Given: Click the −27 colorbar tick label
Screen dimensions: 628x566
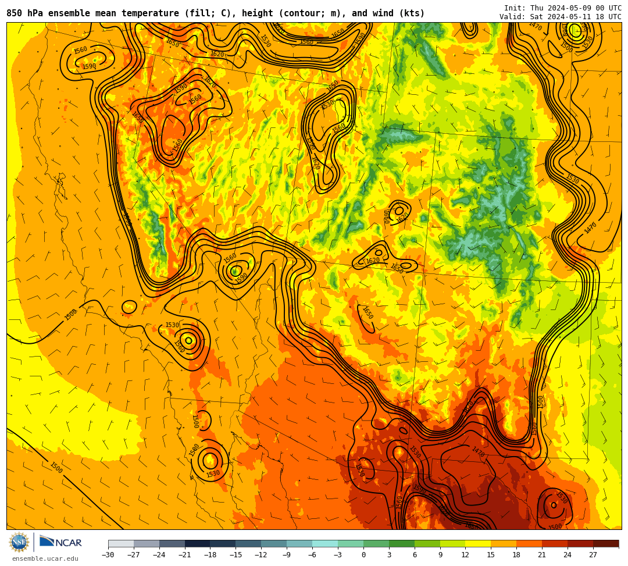Looking at the screenshot, I should 134,555.
